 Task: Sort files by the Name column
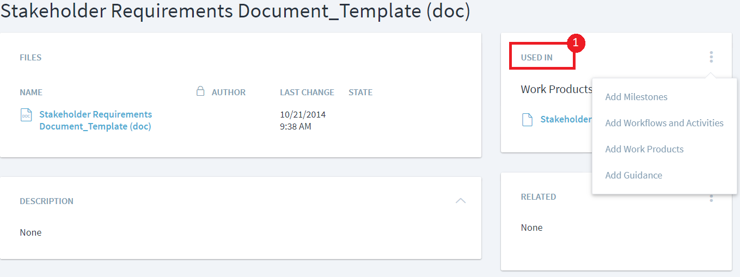coord(31,93)
